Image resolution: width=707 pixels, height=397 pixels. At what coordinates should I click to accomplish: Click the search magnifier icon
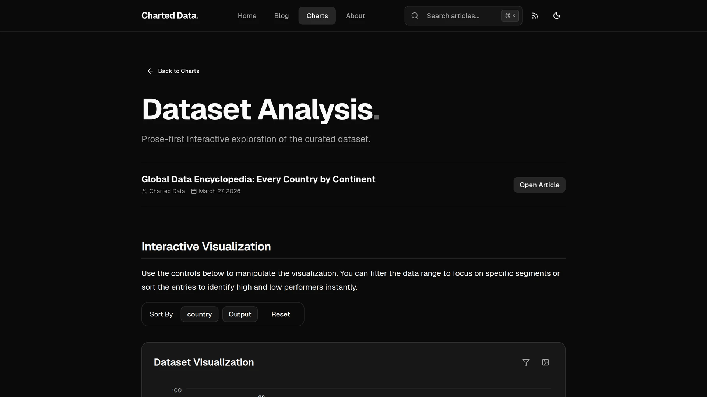(415, 16)
